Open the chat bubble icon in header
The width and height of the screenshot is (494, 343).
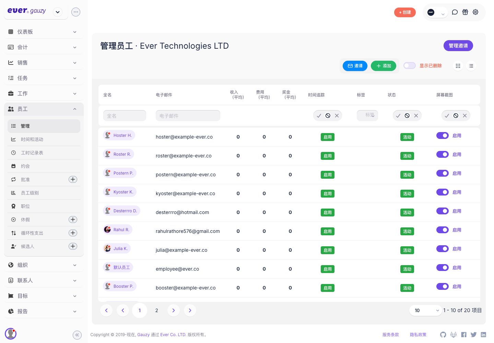[x=455, y=12]
